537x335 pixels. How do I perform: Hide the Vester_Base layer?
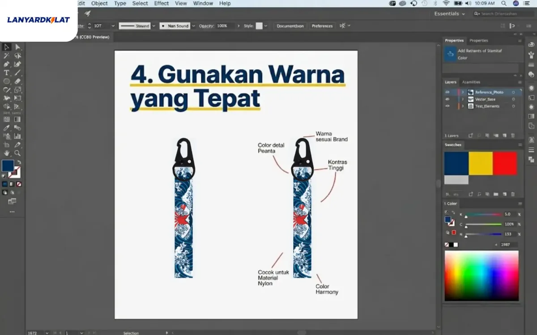[447, 99]
